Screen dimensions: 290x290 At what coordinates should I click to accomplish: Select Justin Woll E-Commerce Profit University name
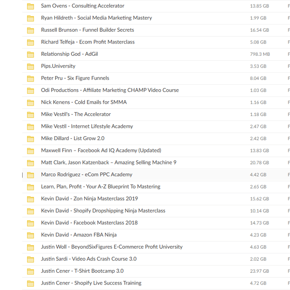click(112, 247)
